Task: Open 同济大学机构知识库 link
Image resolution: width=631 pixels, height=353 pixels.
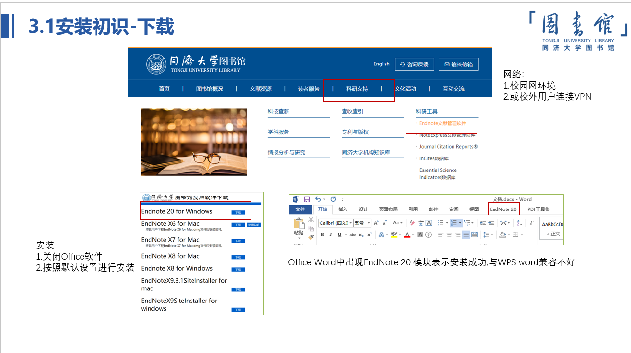Action: [x=366, y=152]
